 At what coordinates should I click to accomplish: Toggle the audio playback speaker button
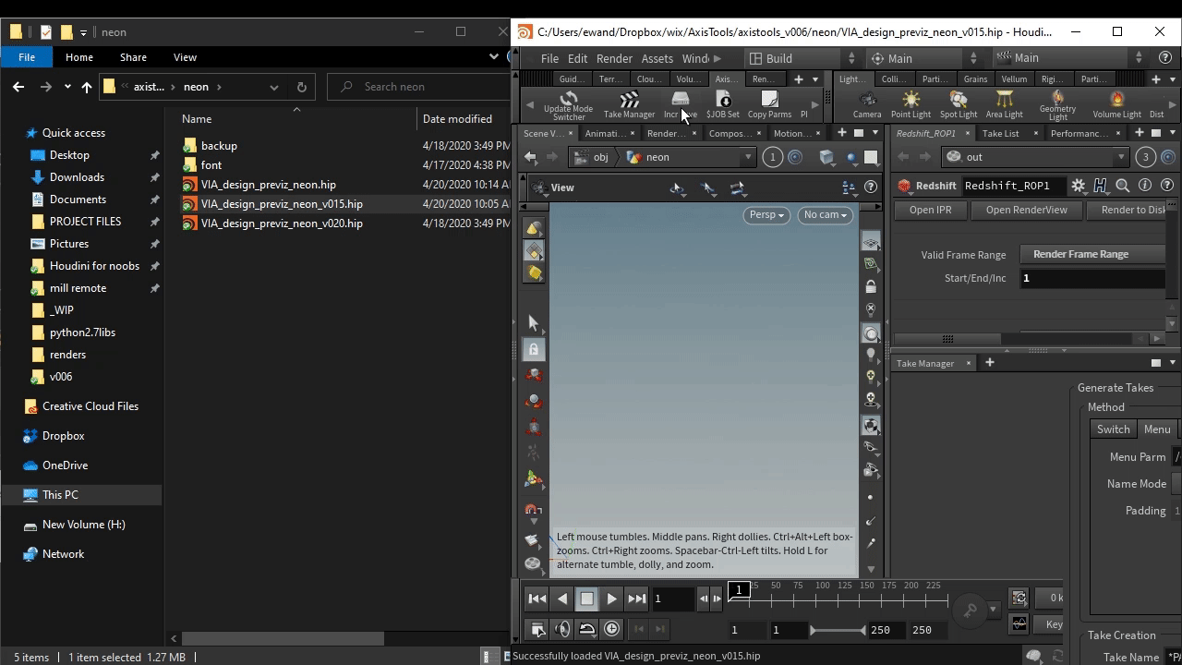pyautogui.click(x=562, y=629)
